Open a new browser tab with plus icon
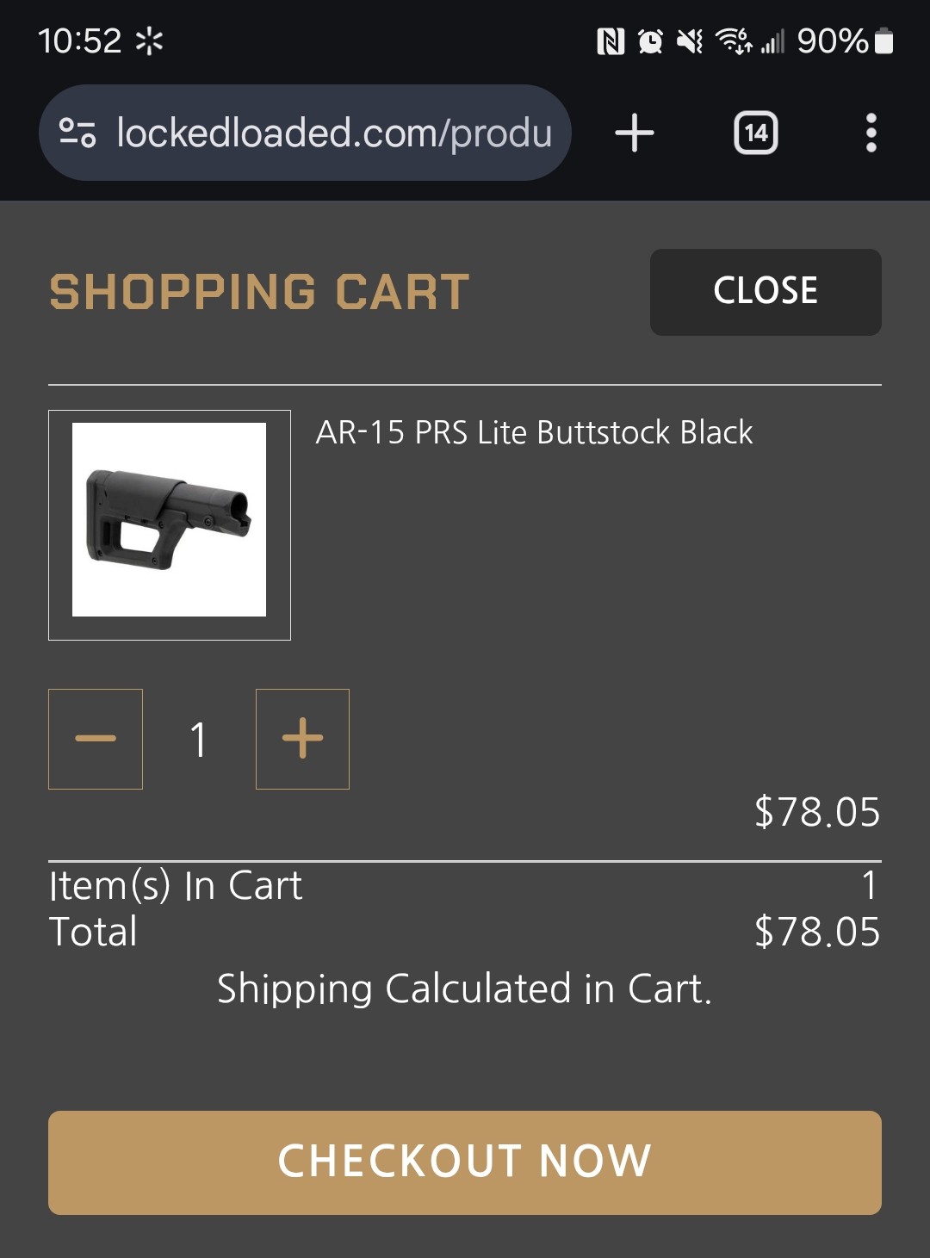This screenshot has width=930, height=1258. 635,133
